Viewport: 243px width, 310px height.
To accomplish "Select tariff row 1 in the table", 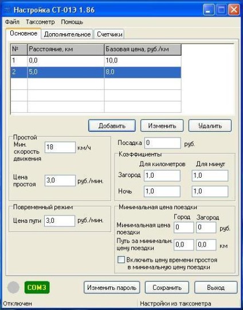I will tap(96, 61).
